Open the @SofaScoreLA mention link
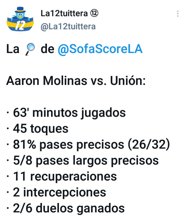 click(x=100, y=49)
